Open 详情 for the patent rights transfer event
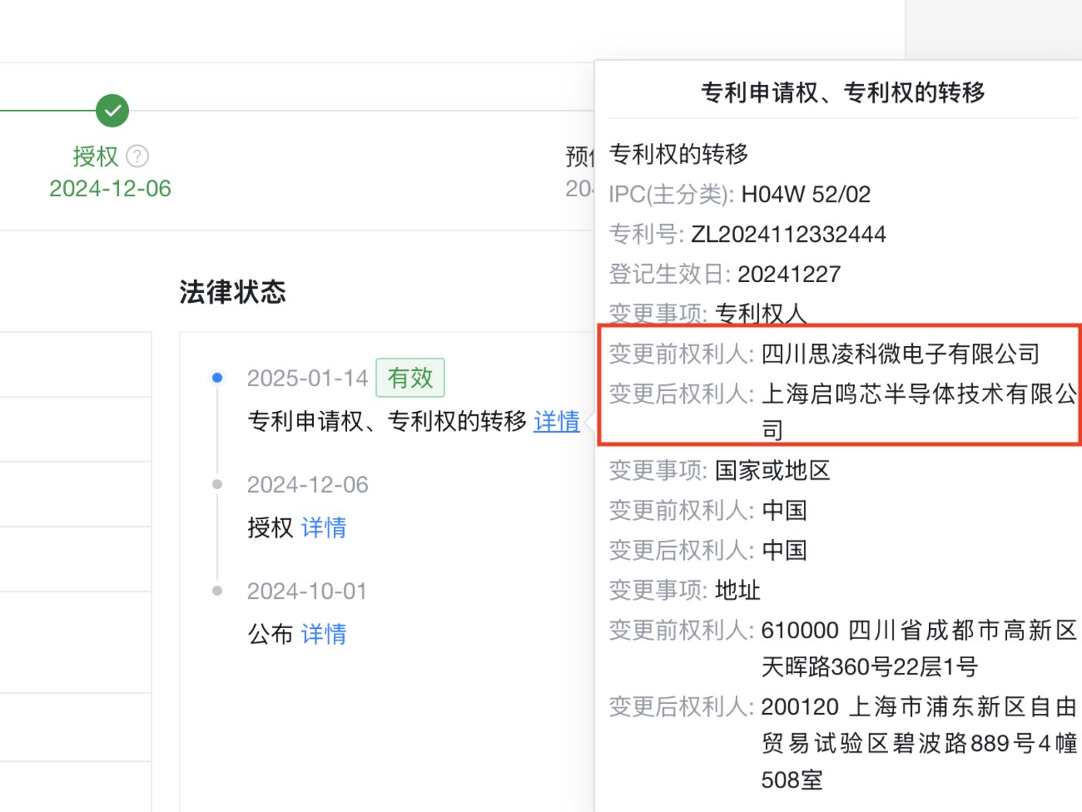The image size is (1082, 812). 556,422
